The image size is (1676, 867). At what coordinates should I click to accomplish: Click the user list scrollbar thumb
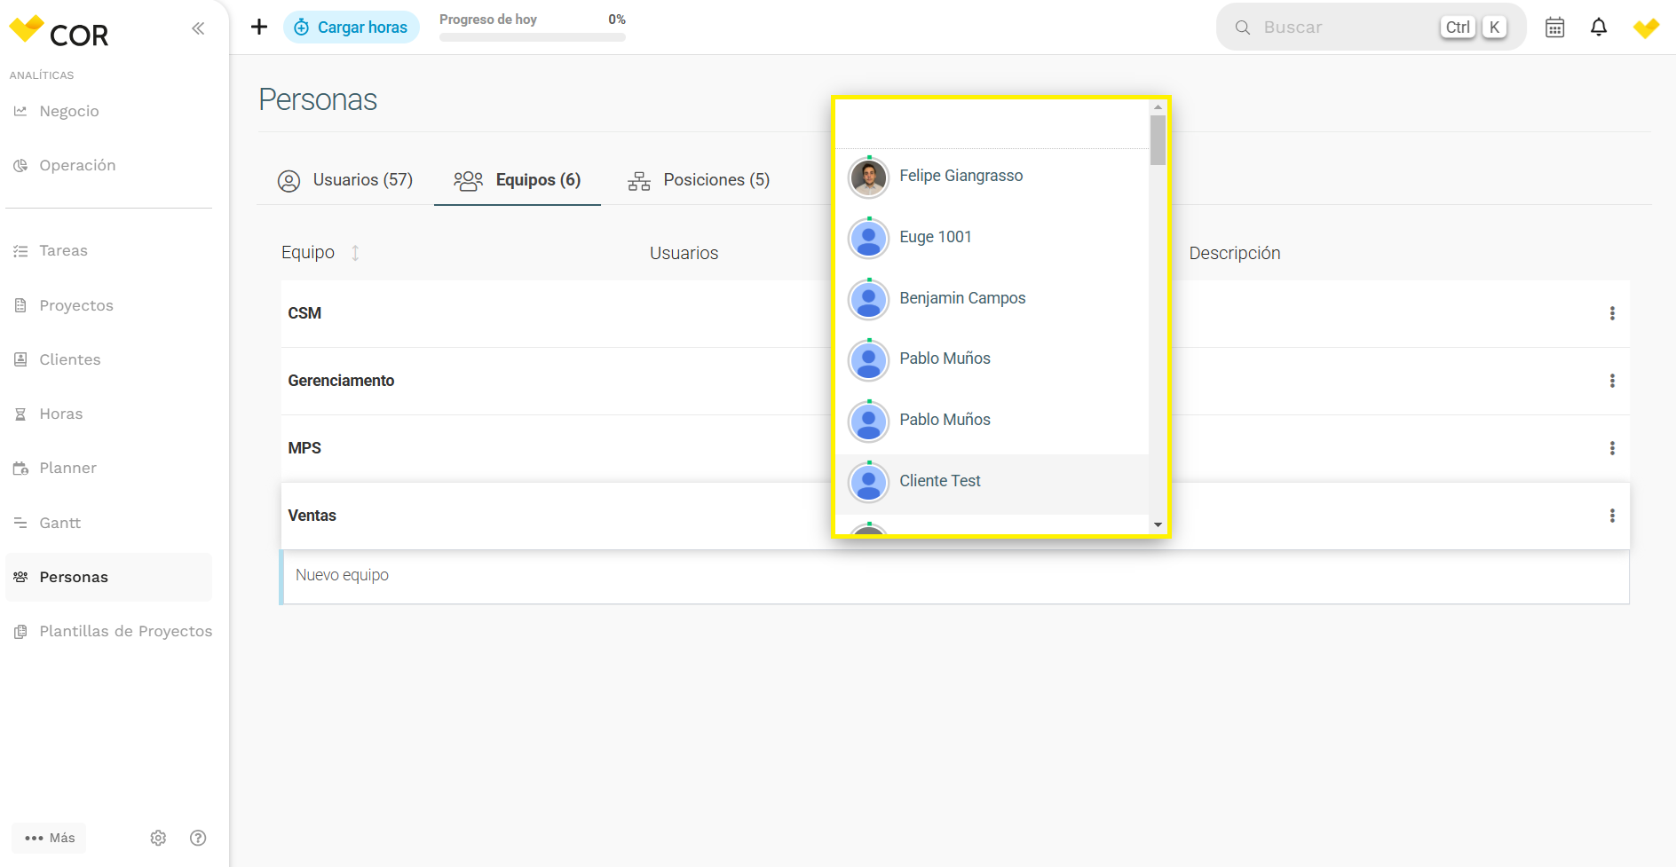point(1158,140)
